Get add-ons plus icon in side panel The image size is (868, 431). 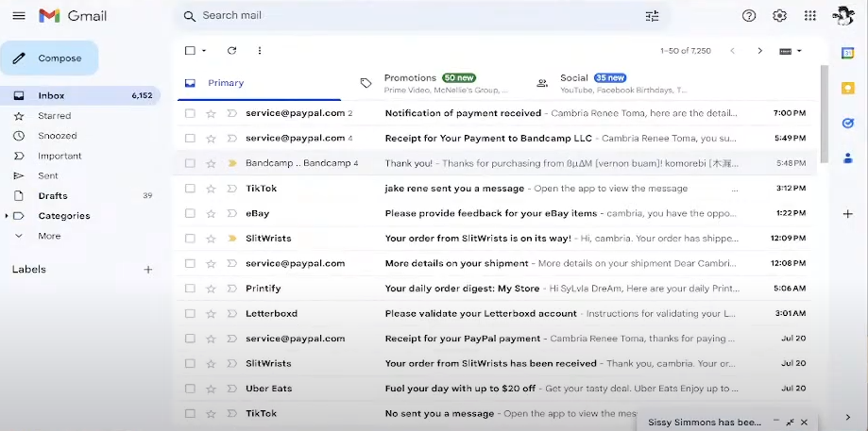point(847,214)
